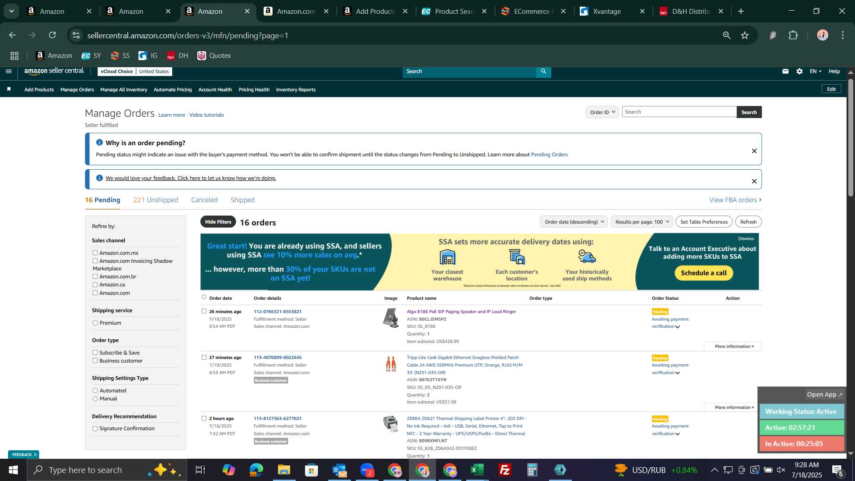Open the Order ID search type dropdown
This screenshot has height=481, width=855.
click(x=602, y=112)
